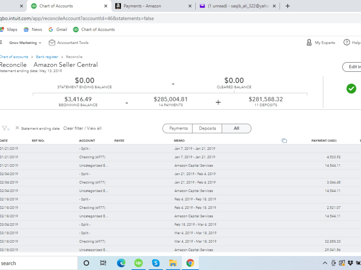This screenshot has width=361, height=270.
Task: Sort by MEMO column header
Action: 179,140
